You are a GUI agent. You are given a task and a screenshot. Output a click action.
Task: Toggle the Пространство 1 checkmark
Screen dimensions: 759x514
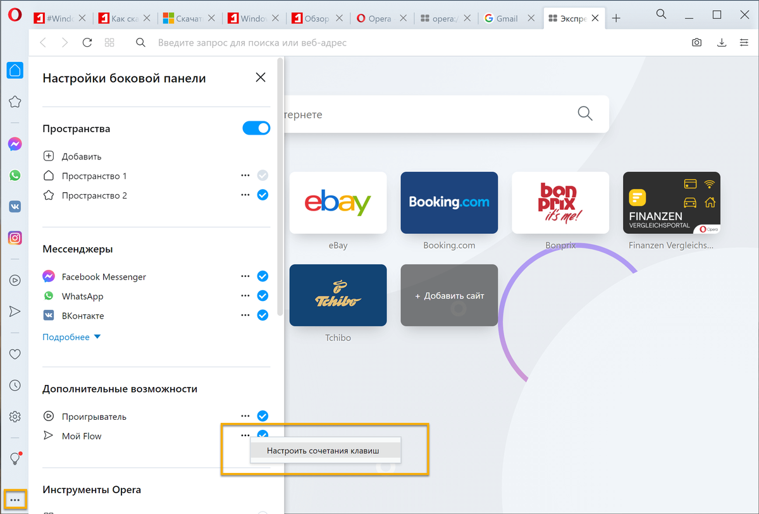point(263,175)
